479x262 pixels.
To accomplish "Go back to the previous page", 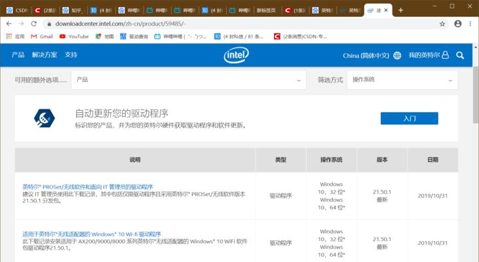I will click(9, 24).
